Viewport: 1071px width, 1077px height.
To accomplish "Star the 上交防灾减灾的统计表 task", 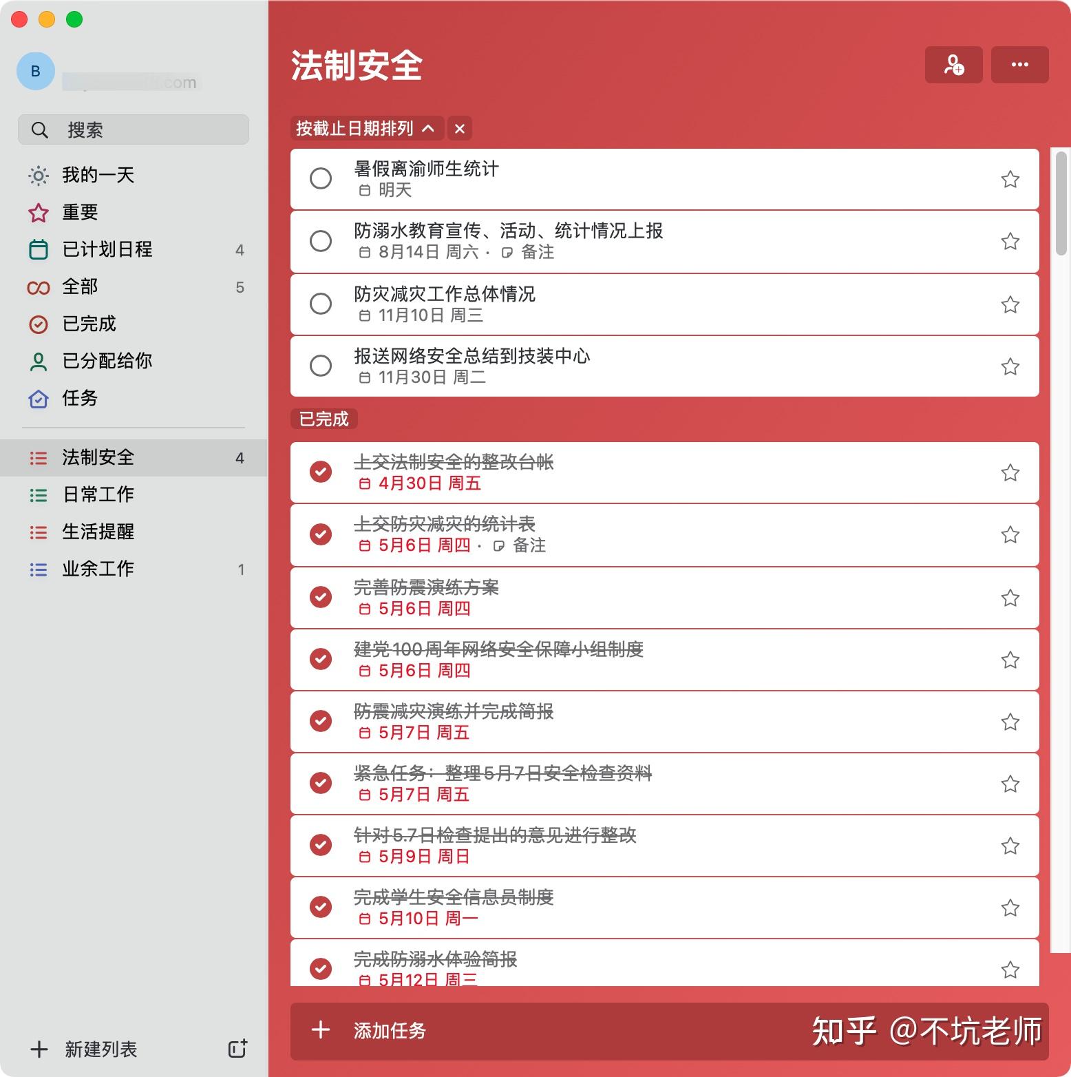I will 1010,534.
